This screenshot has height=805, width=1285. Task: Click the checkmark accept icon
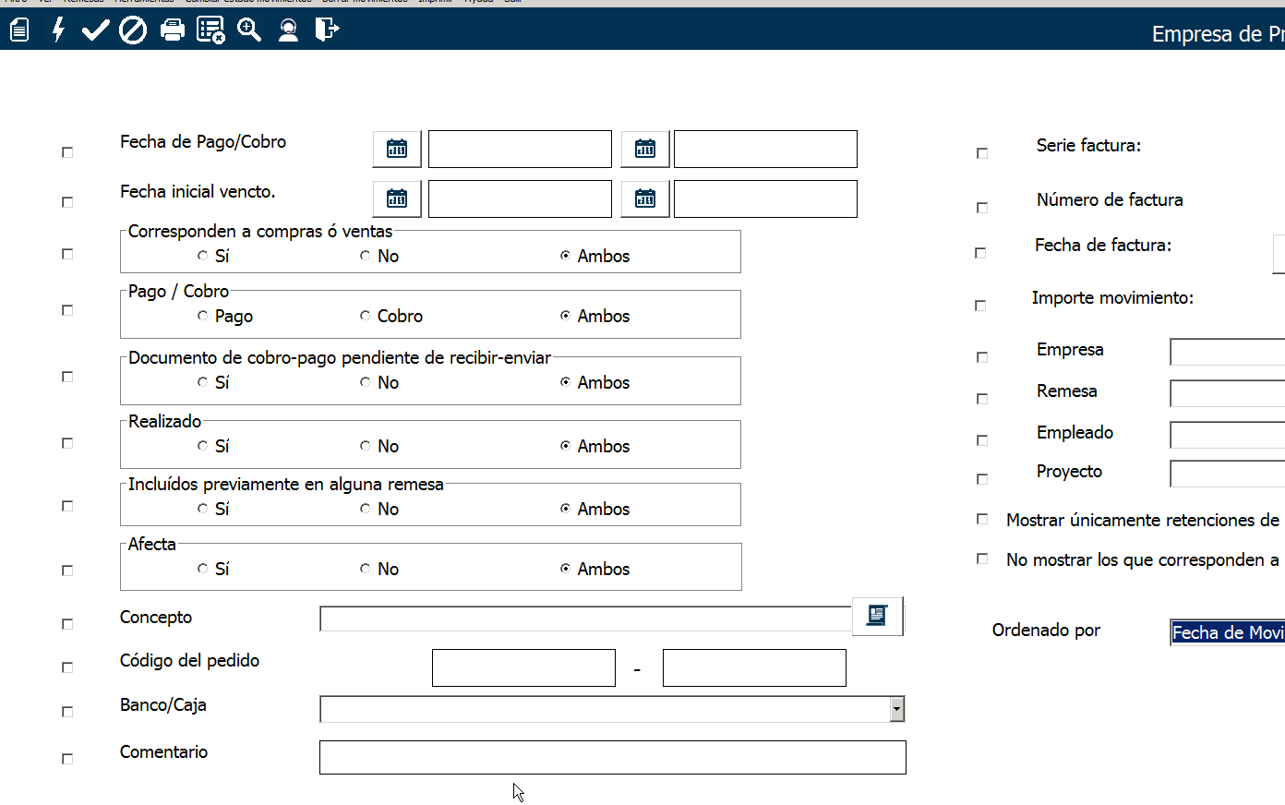[95, 30]
